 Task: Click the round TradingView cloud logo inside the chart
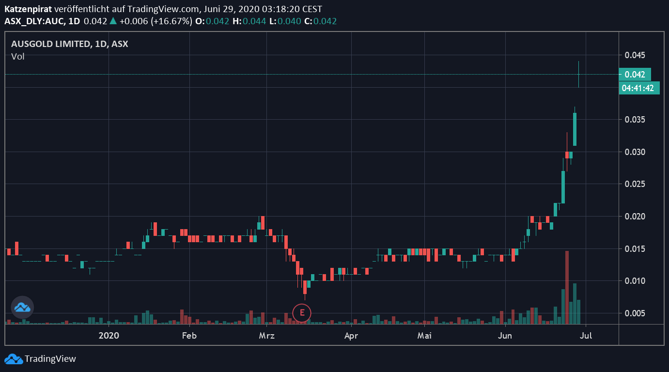[x=22, y=307]
